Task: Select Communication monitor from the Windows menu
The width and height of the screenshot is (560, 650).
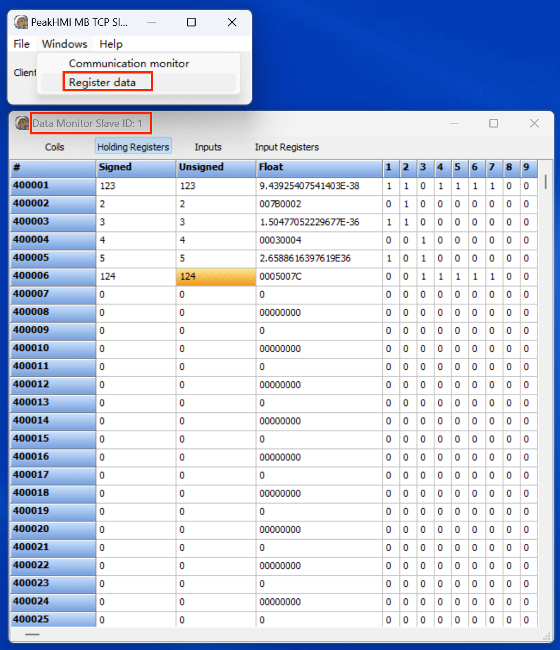Action: tap(129, 63)
